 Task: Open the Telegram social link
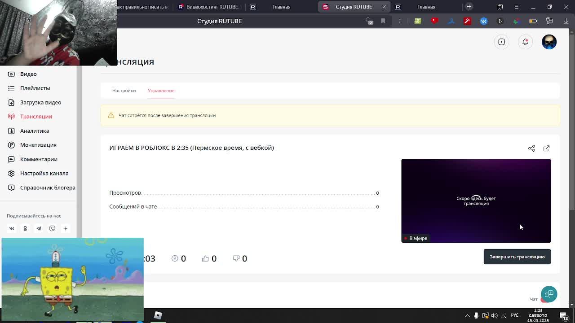(39, 228)
